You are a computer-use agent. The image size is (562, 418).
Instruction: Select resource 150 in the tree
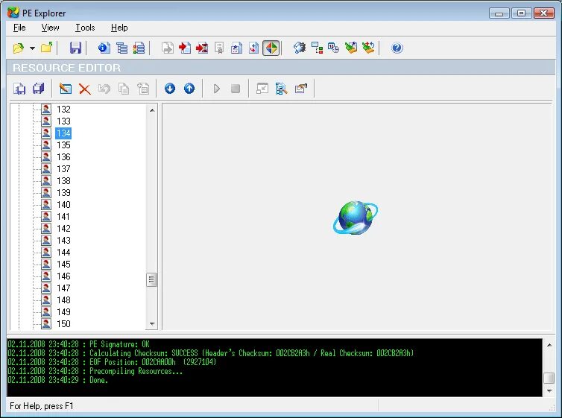click(63, 324)
